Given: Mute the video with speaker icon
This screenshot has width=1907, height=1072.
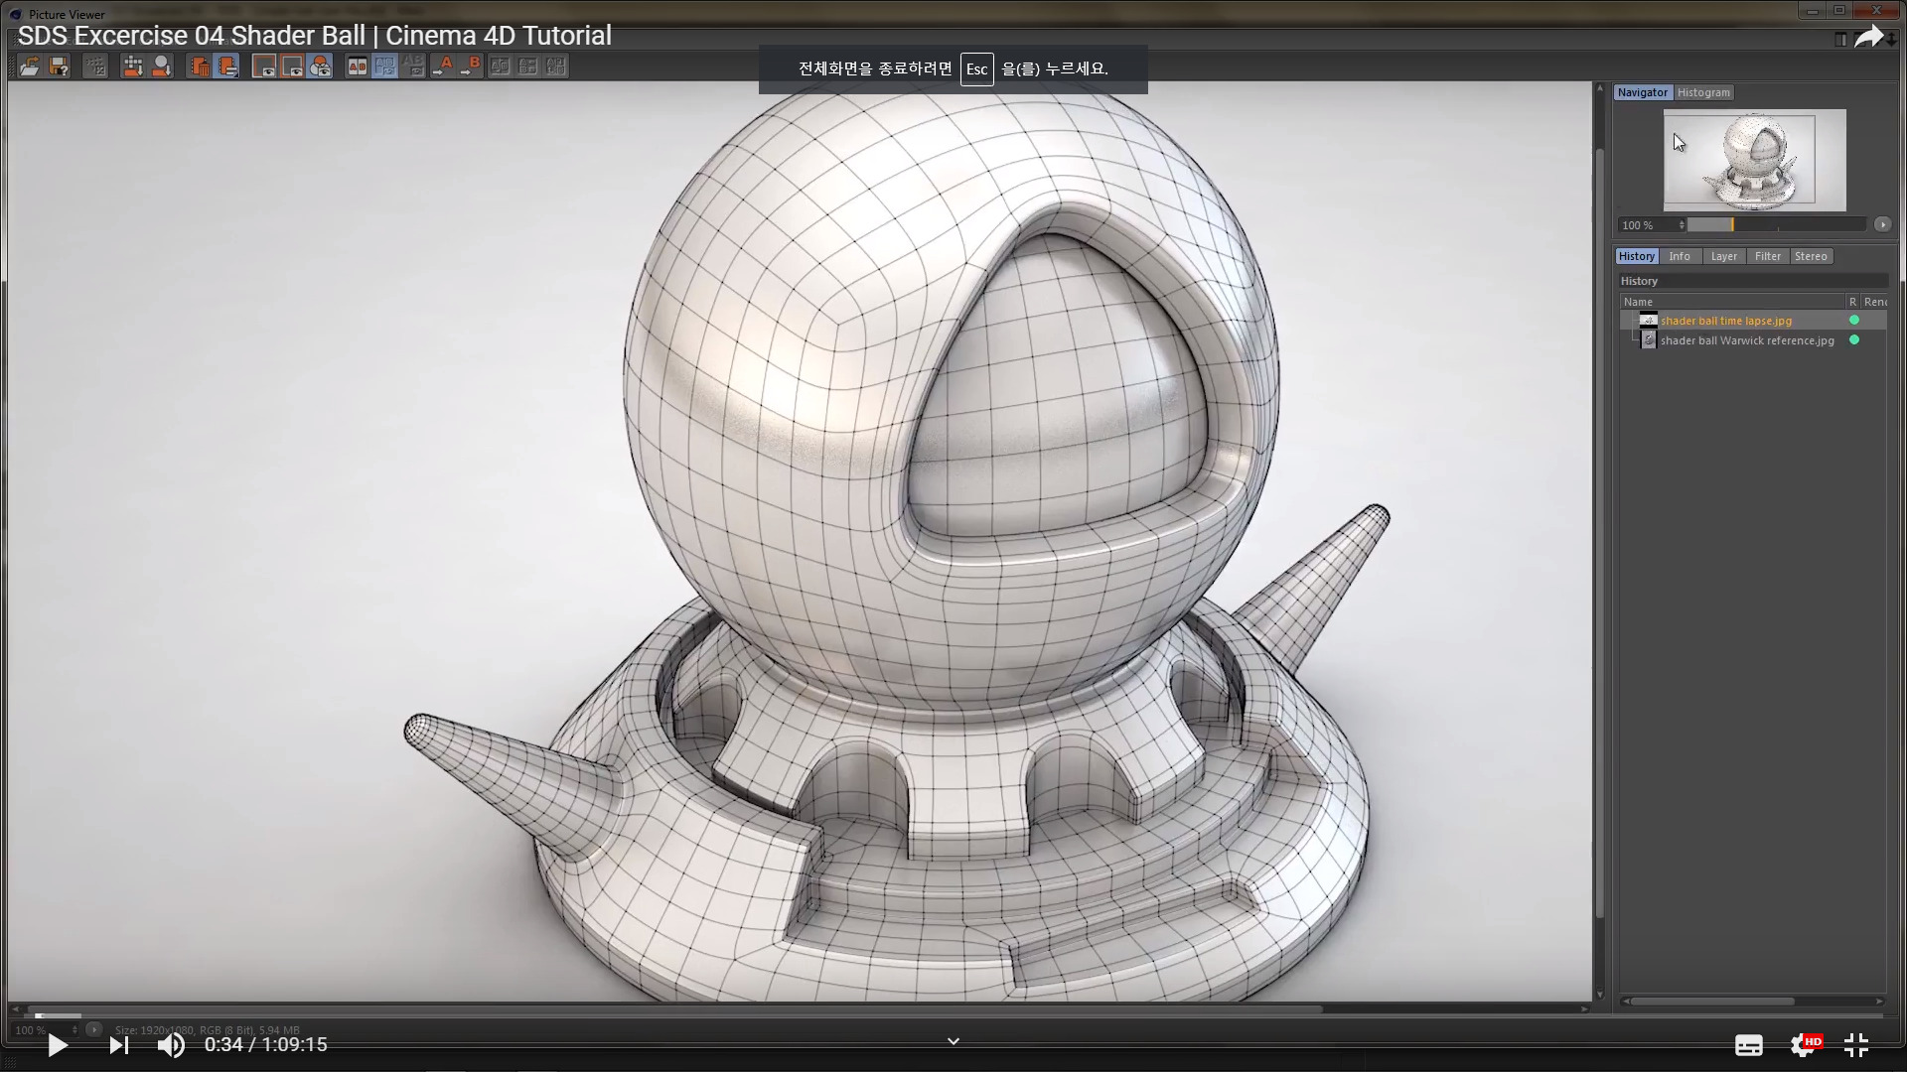Looking at the screenshot, I should [171, 1045].
